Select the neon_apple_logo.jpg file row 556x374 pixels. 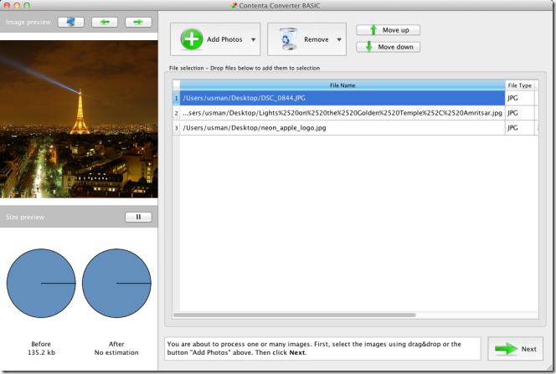[342, 128]
